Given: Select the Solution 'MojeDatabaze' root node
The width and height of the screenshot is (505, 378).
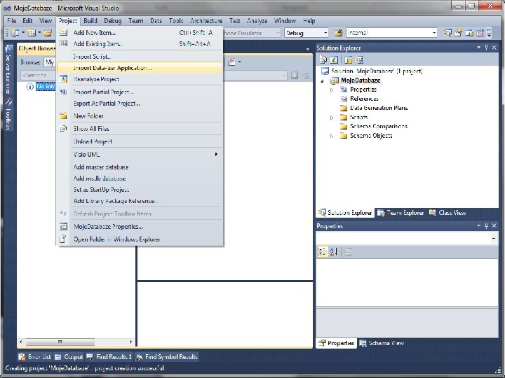Looking at the screenshot, I should [x=377, y=71].
